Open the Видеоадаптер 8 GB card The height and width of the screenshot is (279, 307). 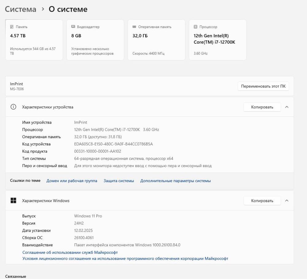coord(95,40)
